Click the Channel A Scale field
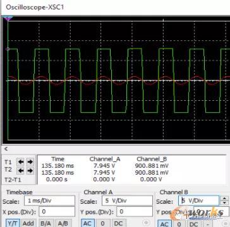 [x=127, y=201]
